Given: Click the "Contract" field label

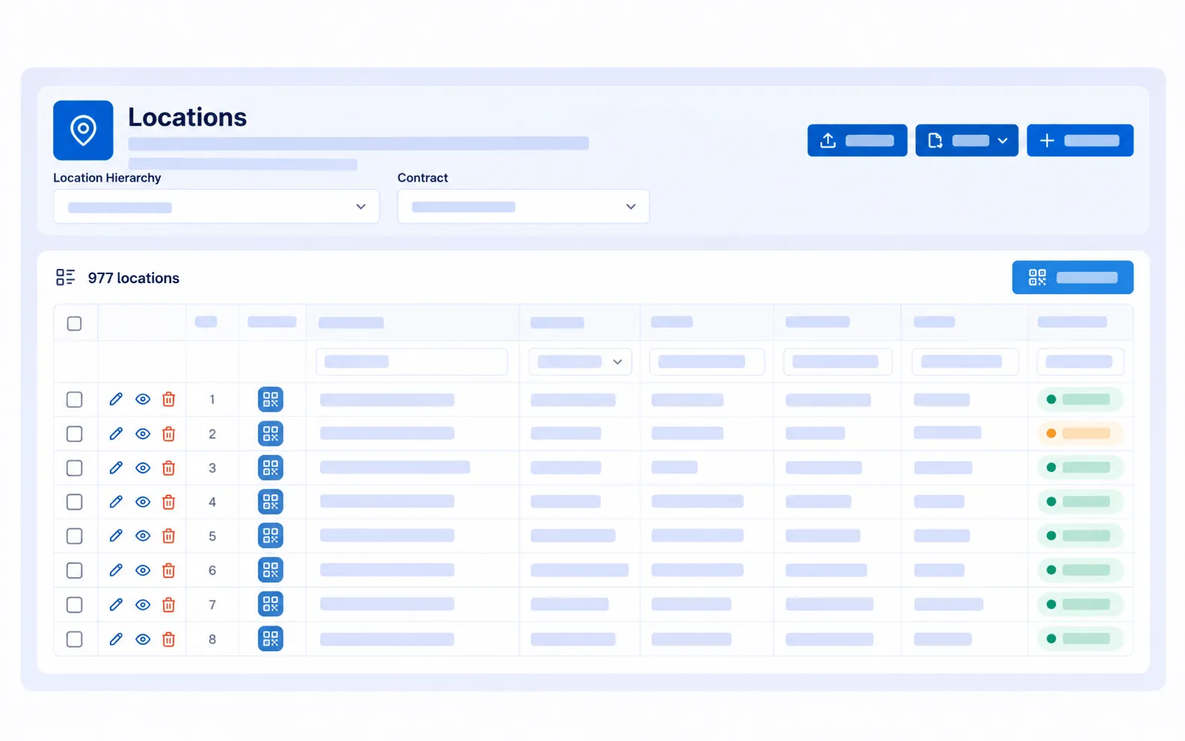Looking at the screenshot, I should (x=423, y=178).
